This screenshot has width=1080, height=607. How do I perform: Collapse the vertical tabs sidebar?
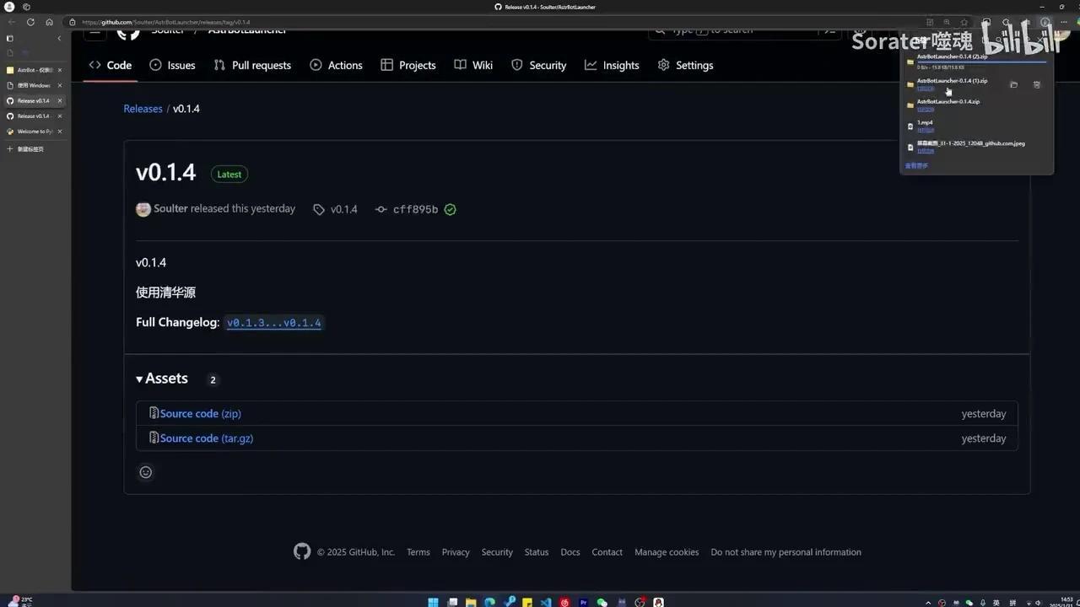click(x=59, y=38)
